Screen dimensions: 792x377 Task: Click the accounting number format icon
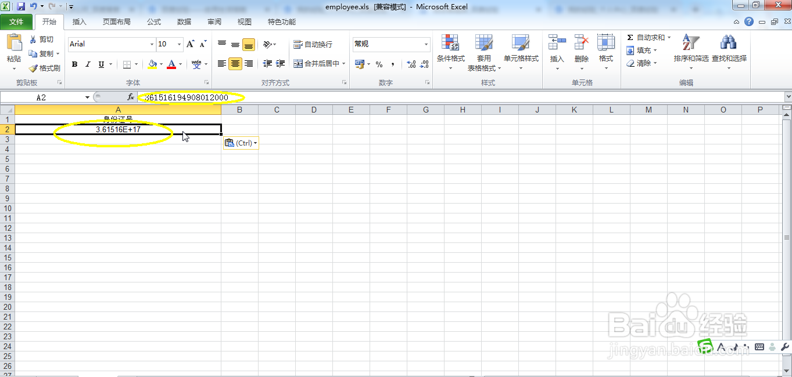click(359, 64)
